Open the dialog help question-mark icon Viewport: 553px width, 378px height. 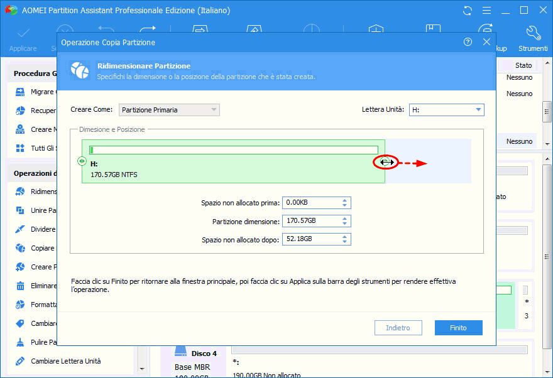click(468, 42)
